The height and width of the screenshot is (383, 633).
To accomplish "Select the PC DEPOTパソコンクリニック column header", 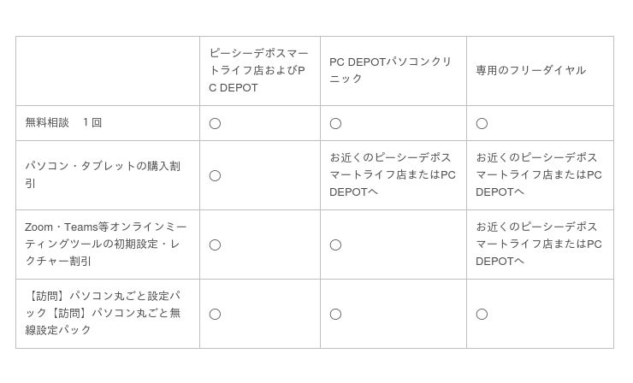I will tap(390, 70).
